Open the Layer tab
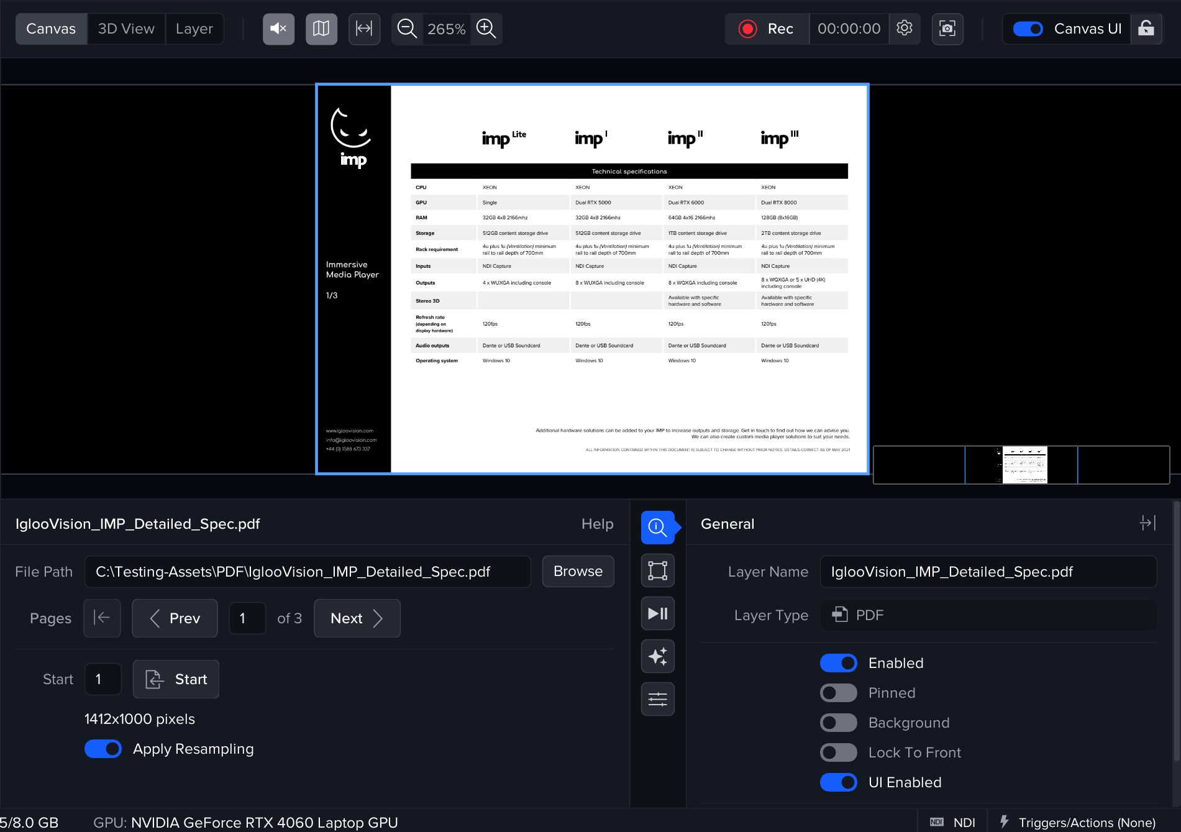The height and width of the screenshot is (832, 1181). 194,29
